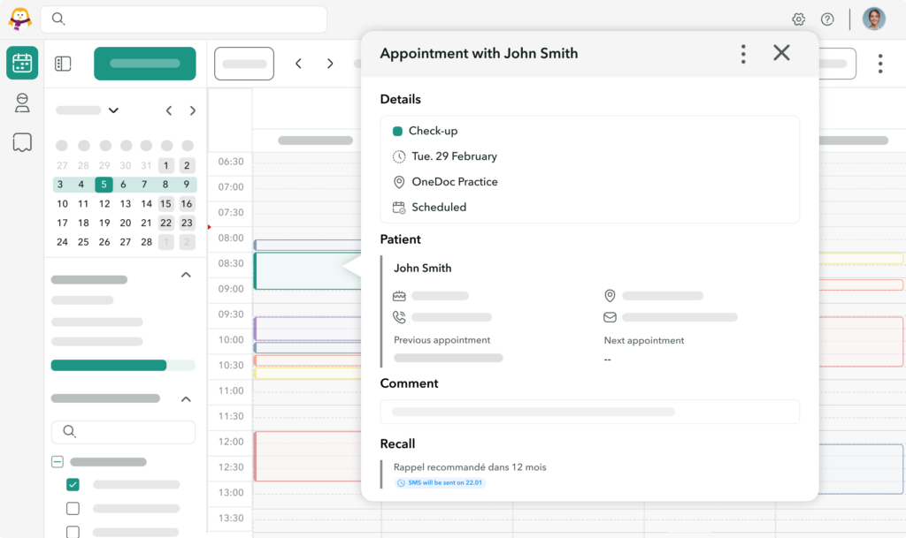This screenshot has width=906, height=538.
Task: Open the bookmark panel from the sidebar
Action: pyautogui.click(x=21, y=141)
